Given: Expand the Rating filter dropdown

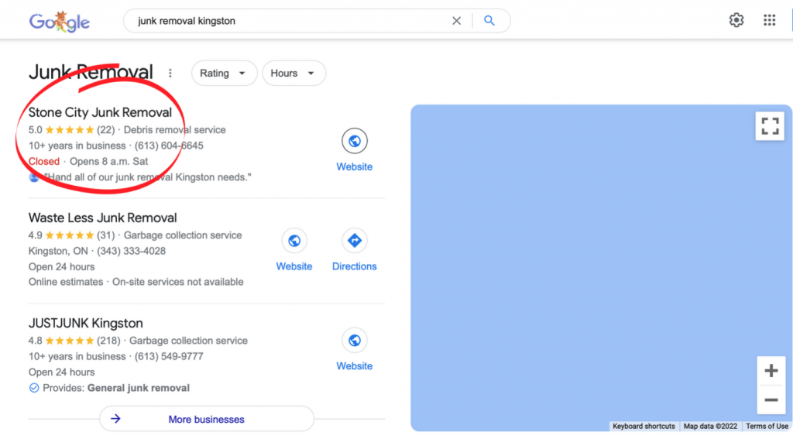Looking at the screenshot, I should (224, 74).
